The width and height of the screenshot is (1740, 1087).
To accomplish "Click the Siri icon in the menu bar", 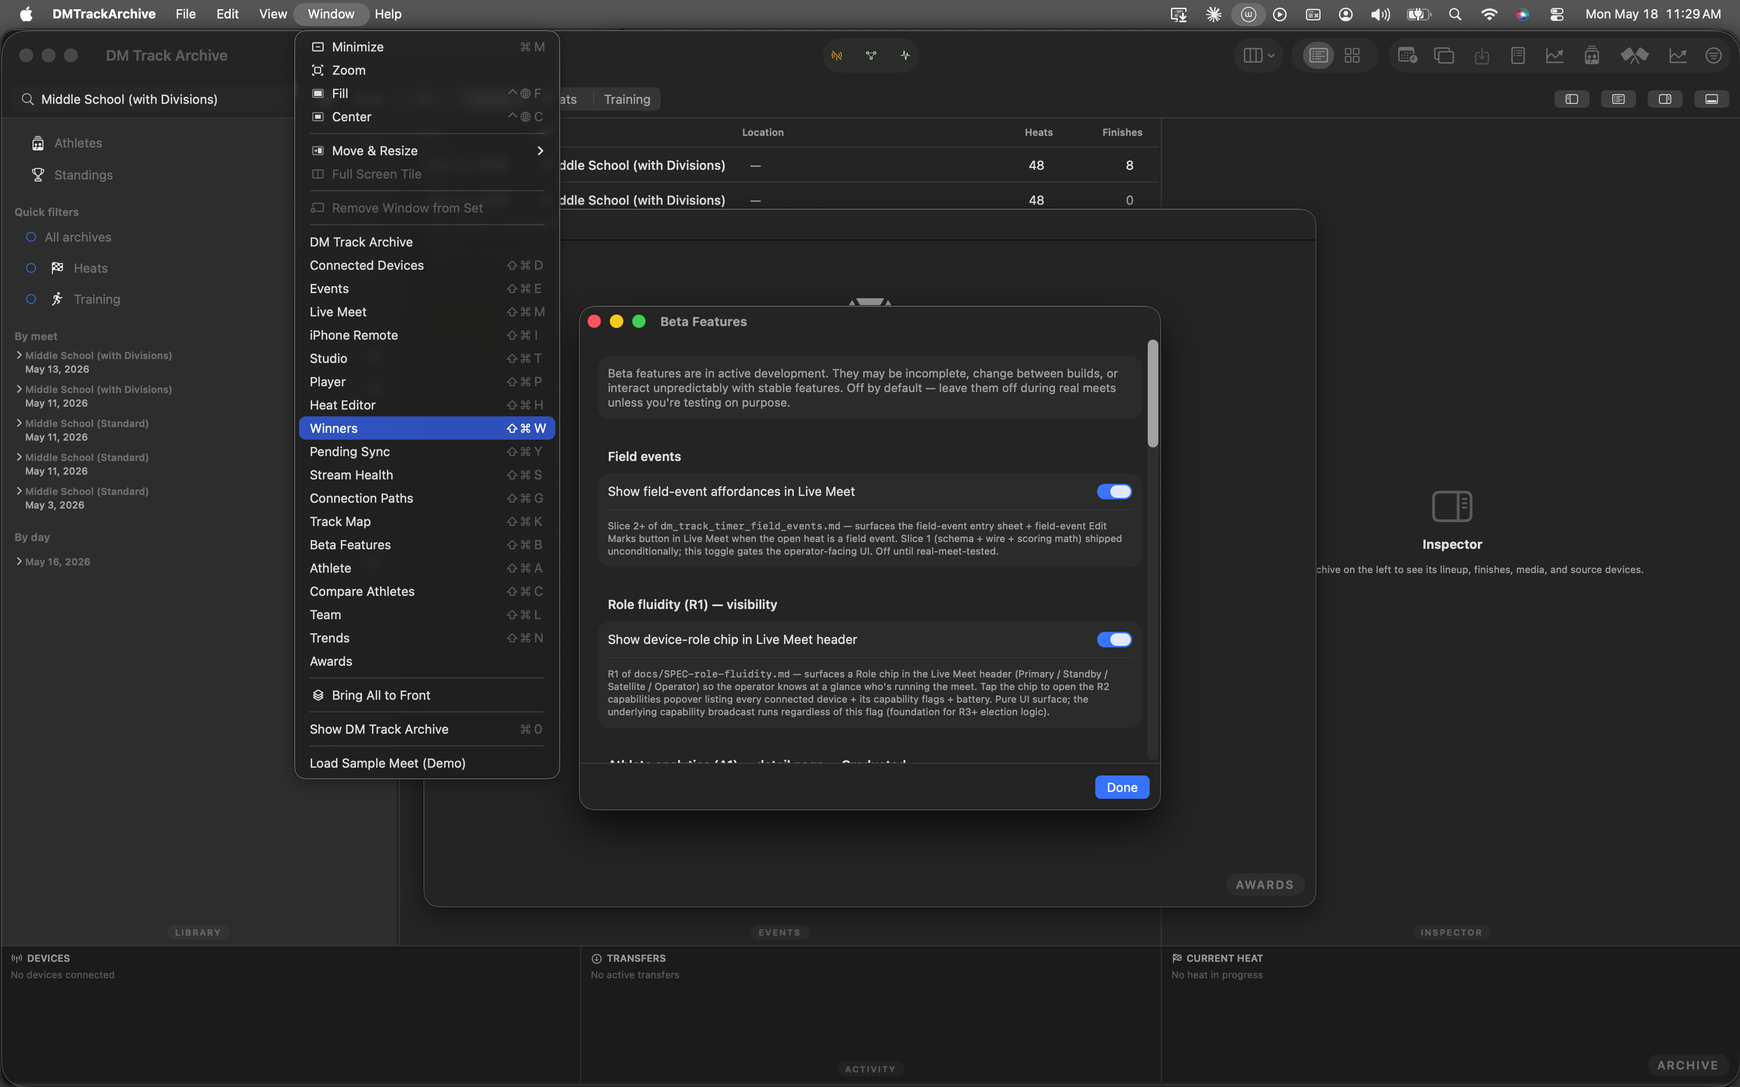I will point(1522,14).
